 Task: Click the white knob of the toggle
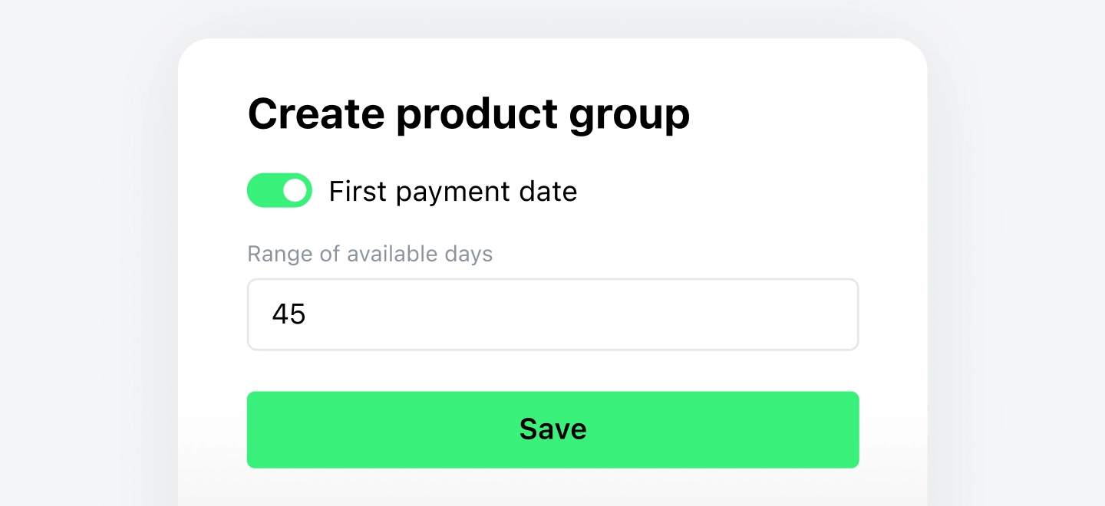295,189
